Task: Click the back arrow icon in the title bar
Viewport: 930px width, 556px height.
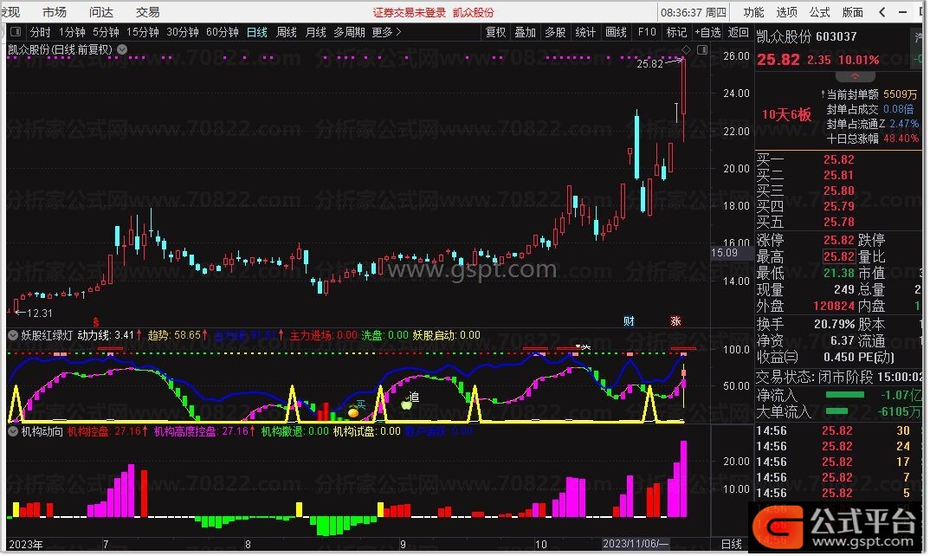Action: click(x=883, y=12)
